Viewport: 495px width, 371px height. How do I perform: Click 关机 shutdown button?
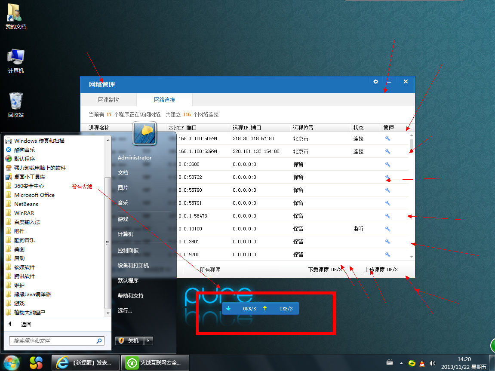pos(129,340)
